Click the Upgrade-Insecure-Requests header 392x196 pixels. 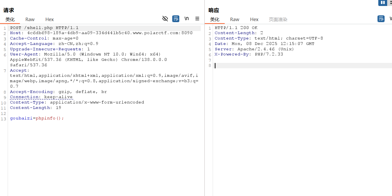50,49
